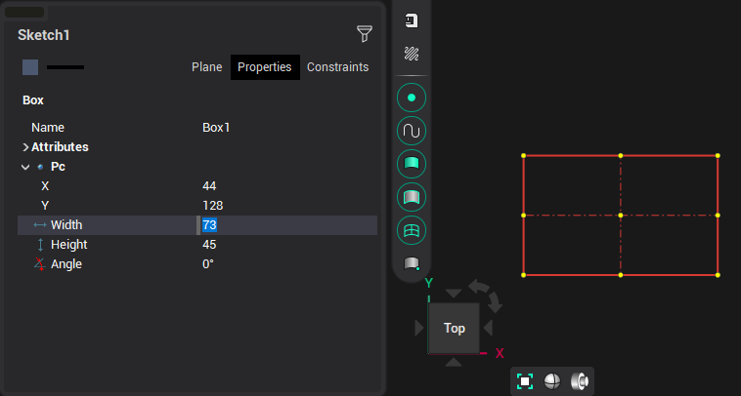
Task: Collapse the Pc section
Action: pyautogui.click(x=25, y=167)
